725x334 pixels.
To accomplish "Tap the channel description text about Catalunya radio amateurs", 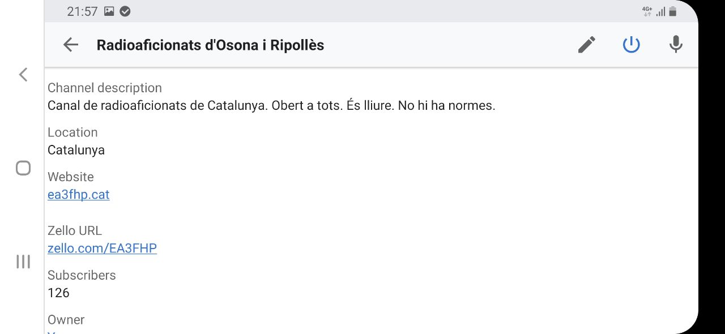I will (x=271, y=106).
